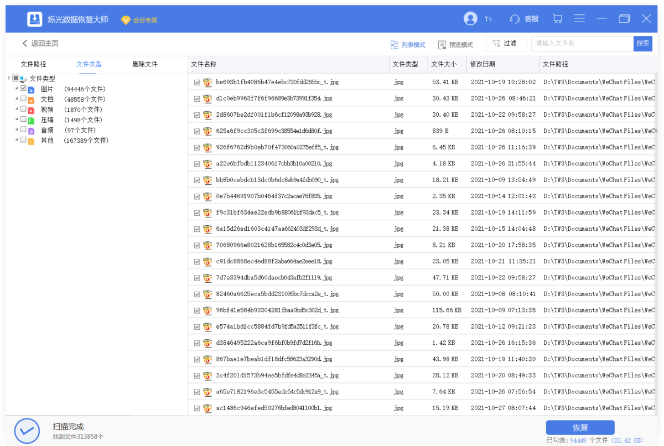Image resolution: width=664 pixels, height=446 pixels.
Task: Expand the 其他 category tree arrow
Action: coord(17,140)
